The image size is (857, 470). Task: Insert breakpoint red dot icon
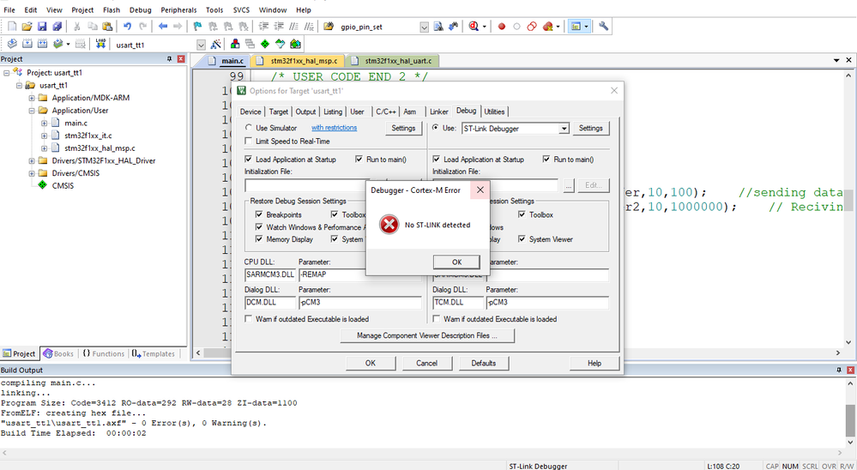point(501,27)
